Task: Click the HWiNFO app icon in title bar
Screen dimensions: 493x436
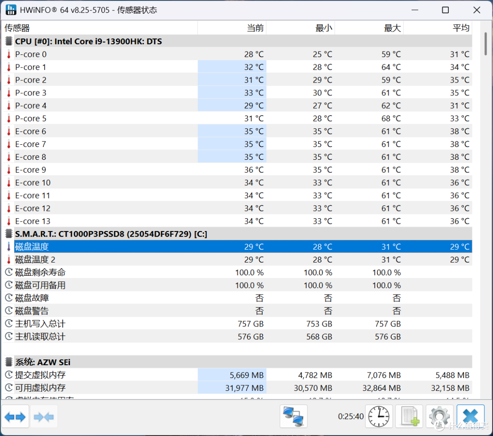Action: pyautogui.click(x=10, y=10)
